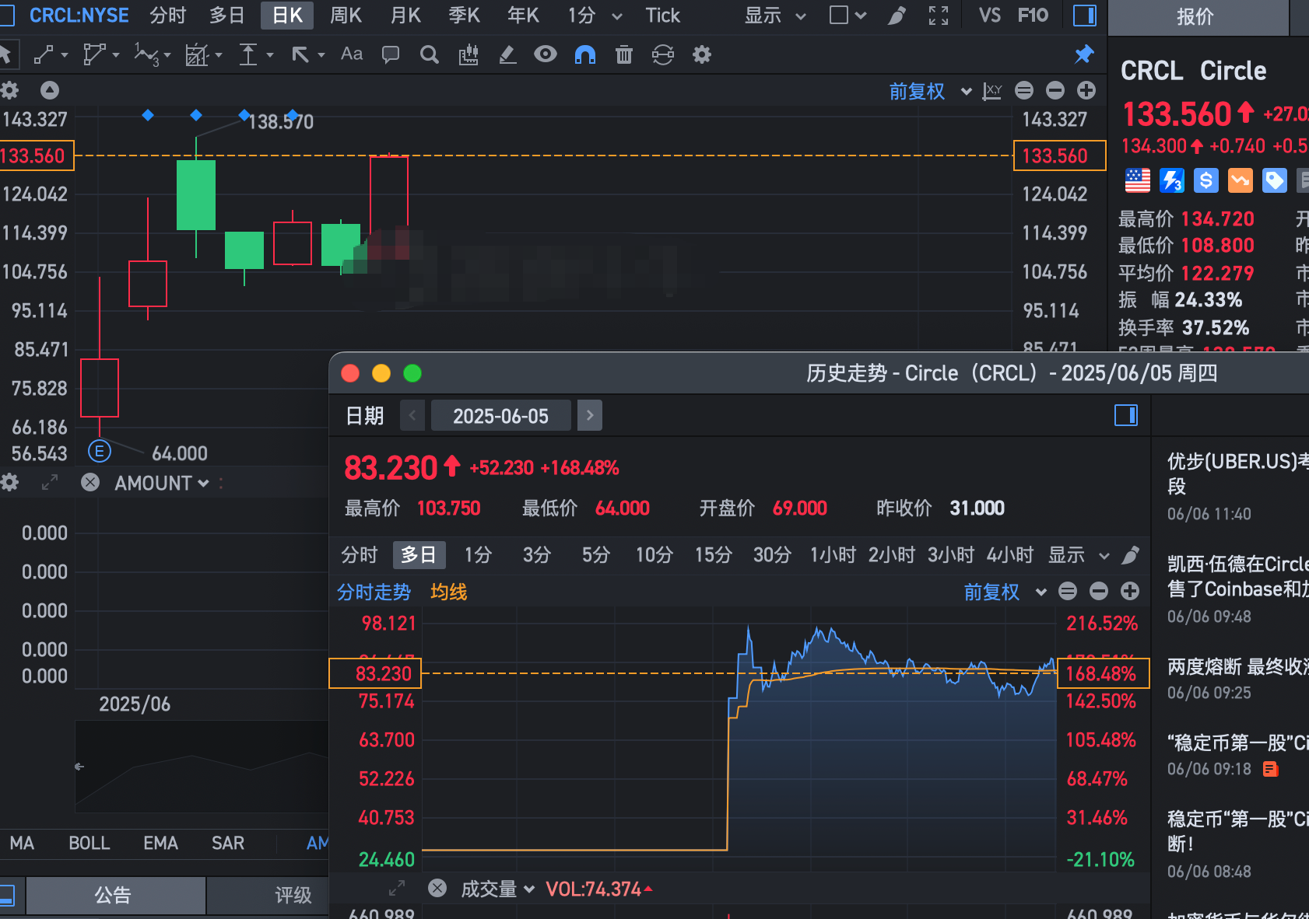
Task: Click the chart overview navigator left handle
Action: coord(79,767)
